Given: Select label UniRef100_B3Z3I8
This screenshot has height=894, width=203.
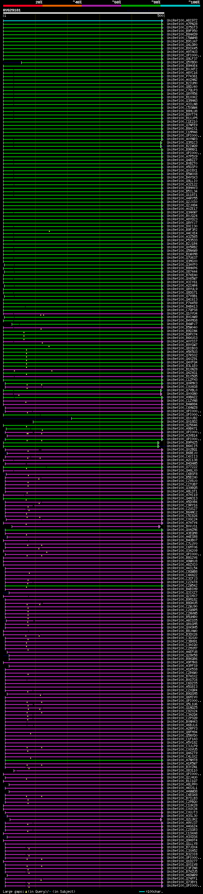Looking at the screenshot, I should coord(182,854).
